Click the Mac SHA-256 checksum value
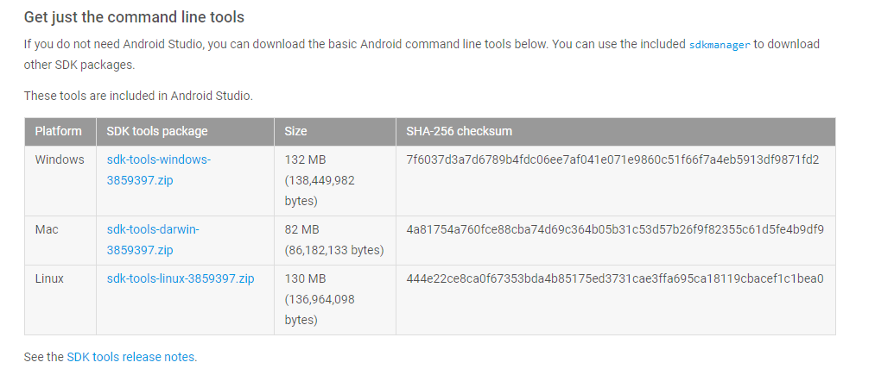Screen dimensions: 875x375 click(x=615, y=229)
